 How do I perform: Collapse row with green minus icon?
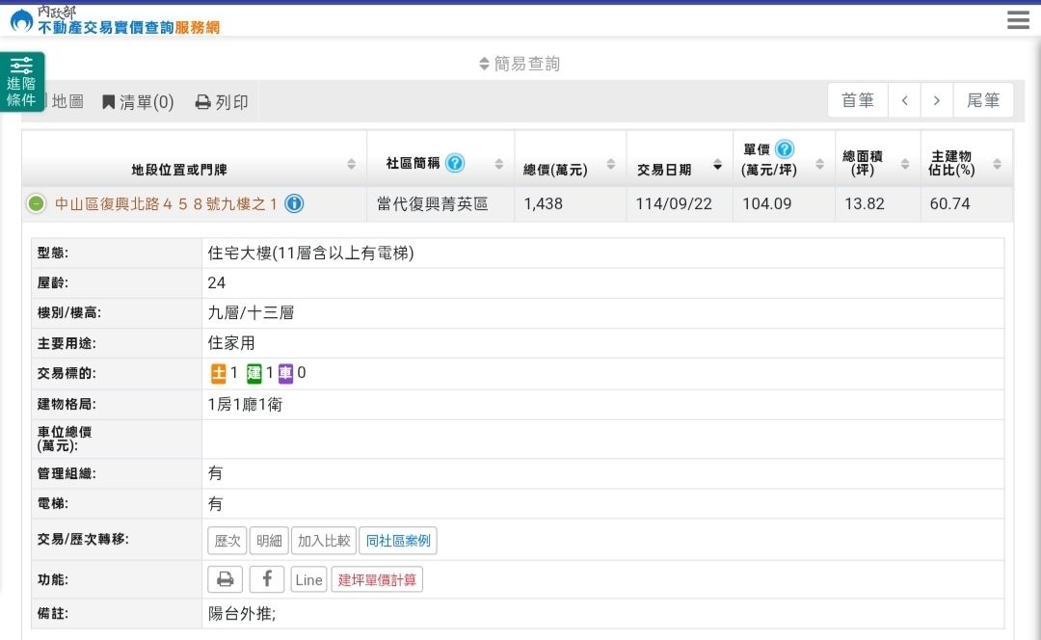point(36,203)
